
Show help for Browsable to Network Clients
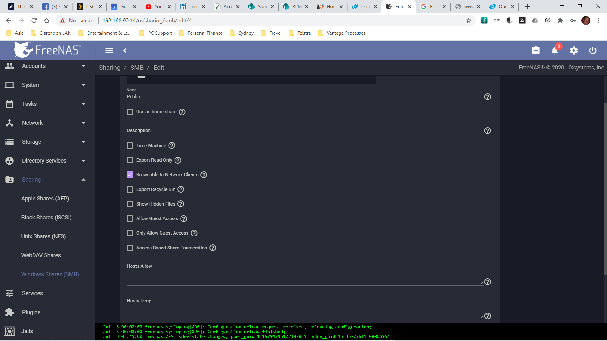pyautogui.click(x=204, y=175)
